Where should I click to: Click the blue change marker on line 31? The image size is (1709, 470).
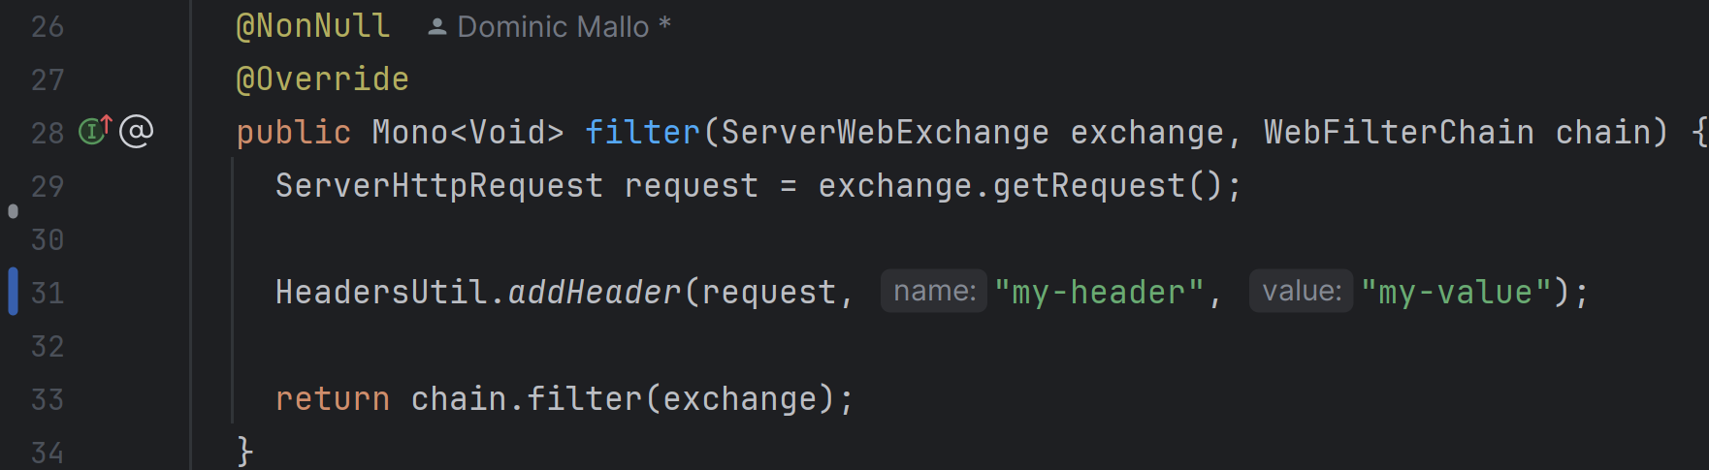[x=13, y=291]
